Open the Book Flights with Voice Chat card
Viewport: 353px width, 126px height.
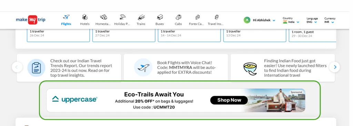[176, 68]
